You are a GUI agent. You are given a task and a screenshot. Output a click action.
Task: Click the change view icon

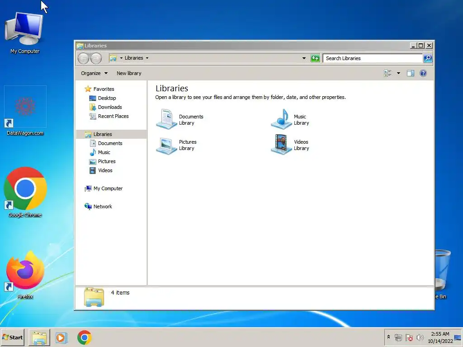[x=387, y=73]
